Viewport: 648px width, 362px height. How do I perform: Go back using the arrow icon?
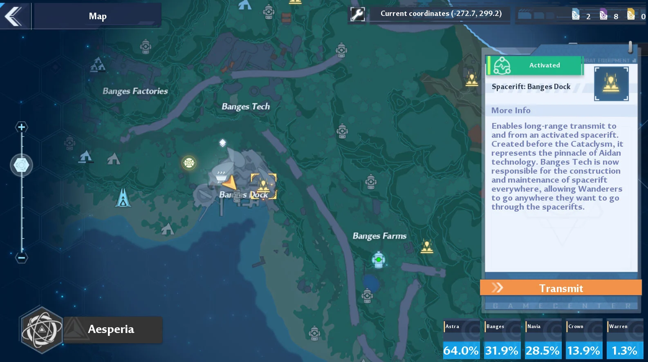[x=13, y=16]
